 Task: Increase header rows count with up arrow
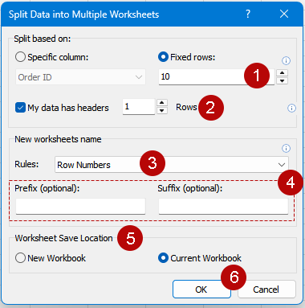[x=162, y=103]
